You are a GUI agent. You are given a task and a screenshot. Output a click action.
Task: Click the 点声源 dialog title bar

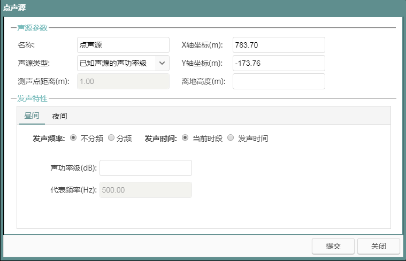pyautogui.click(x=203, y=7)
